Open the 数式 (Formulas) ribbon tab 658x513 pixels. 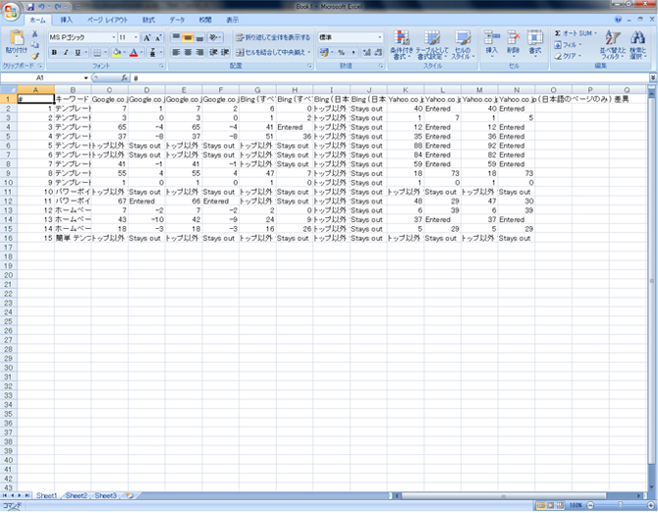click(148, 20)
